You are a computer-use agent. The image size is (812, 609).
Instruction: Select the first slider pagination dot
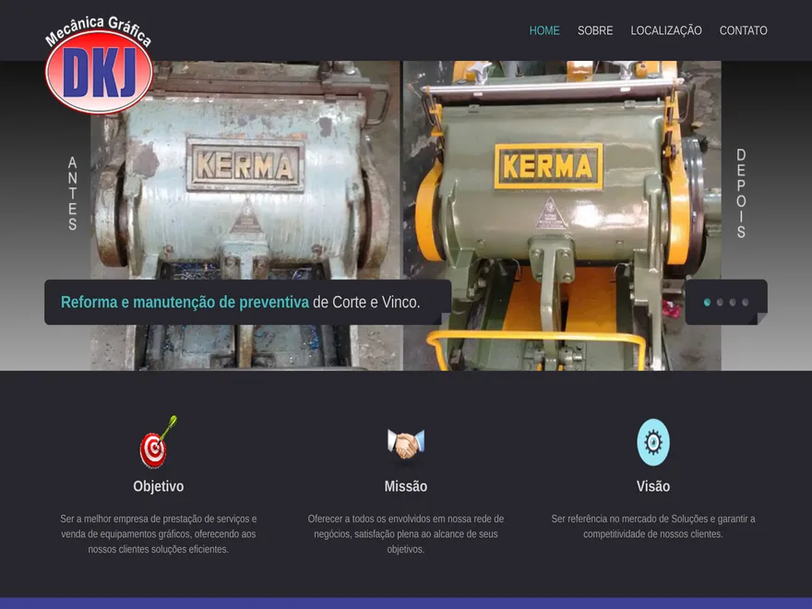pyautogui.click(x=707, y=303)
